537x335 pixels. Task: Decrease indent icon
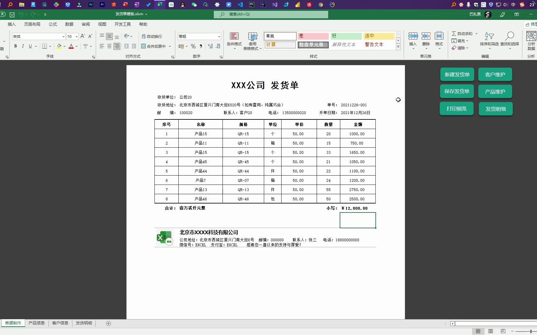pyautogui.click(x=126, y=46)
